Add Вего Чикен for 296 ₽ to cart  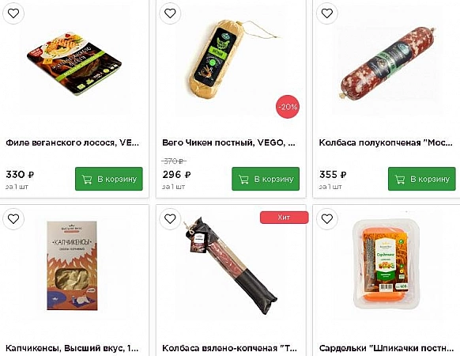[x=266, y=179]
